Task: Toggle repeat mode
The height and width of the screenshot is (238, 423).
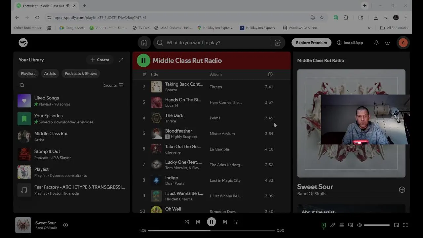Action: pos(236,222)
